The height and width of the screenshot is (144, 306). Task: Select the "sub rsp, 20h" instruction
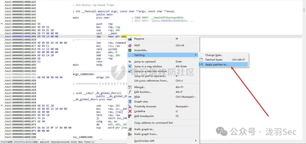click(x=108, y=30)
